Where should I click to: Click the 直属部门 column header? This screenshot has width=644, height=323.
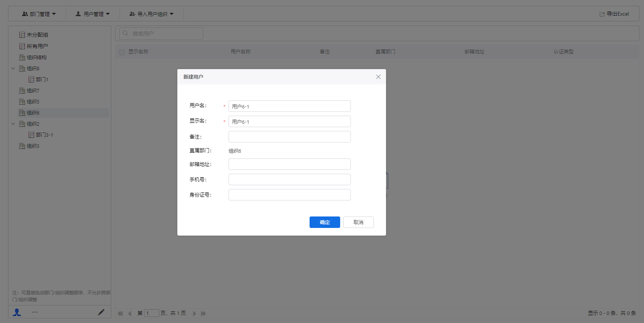click(x=385, y=52)
